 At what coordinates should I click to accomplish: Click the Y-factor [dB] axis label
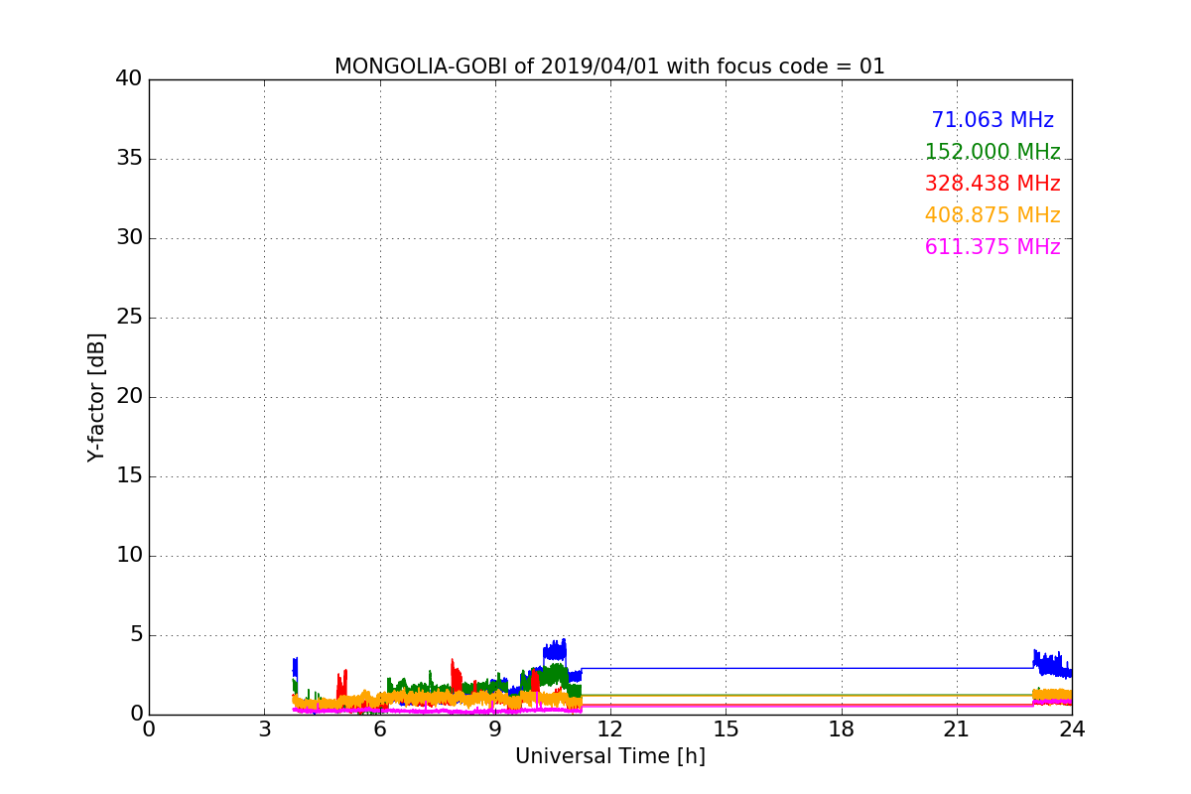[x=96, y=397]
